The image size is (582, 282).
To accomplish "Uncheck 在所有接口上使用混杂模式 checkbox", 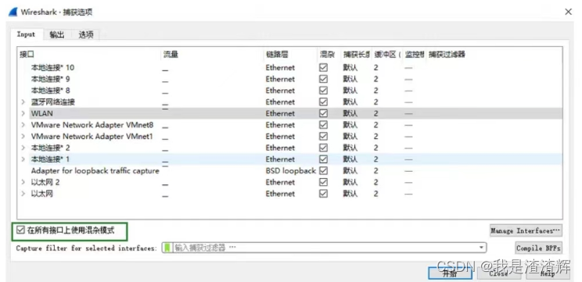I will (20, 230).
